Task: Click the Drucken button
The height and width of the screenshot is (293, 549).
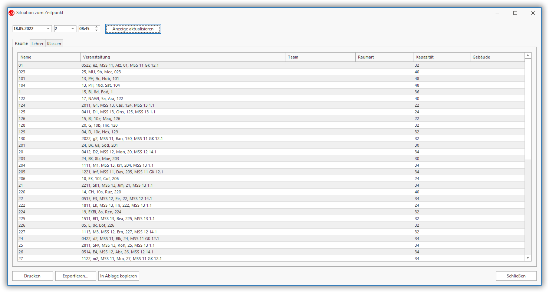Action: pos(32,276)
